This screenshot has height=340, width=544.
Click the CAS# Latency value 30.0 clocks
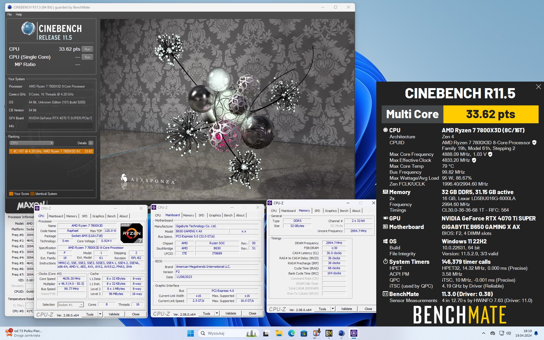(334, 253)
